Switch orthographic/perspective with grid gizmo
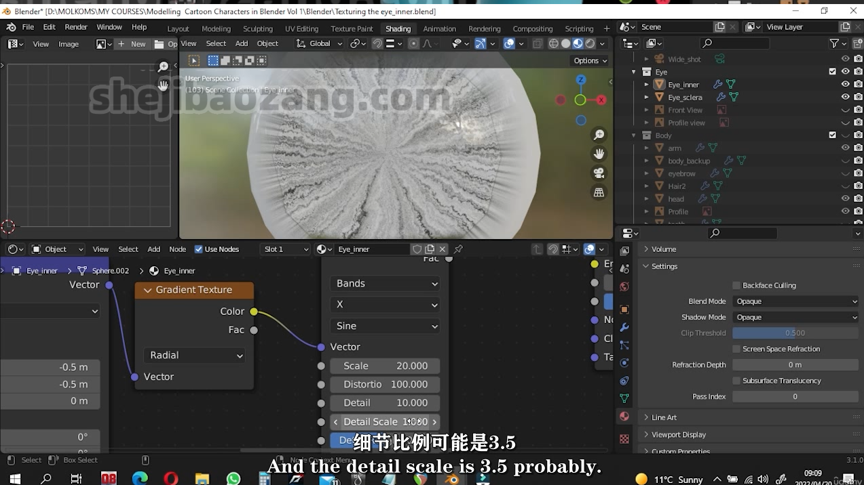The height and width of the screenshot is (485, 864). (x=599, y=192)
